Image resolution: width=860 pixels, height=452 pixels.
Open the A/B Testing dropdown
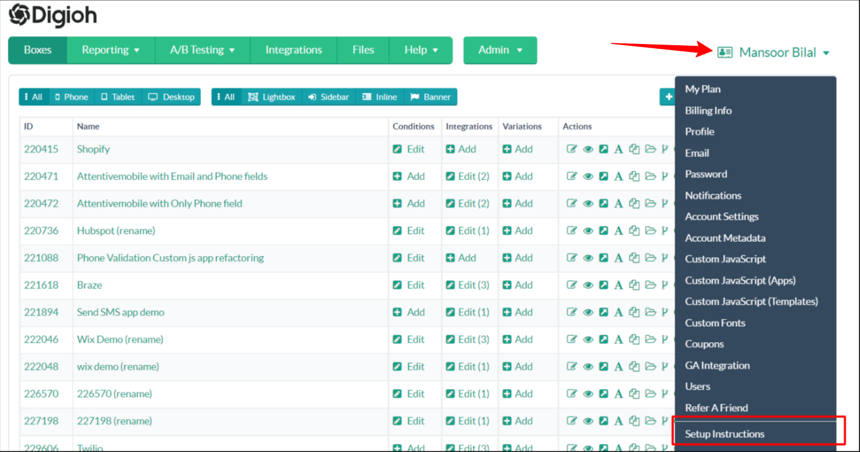click(202, 50)
